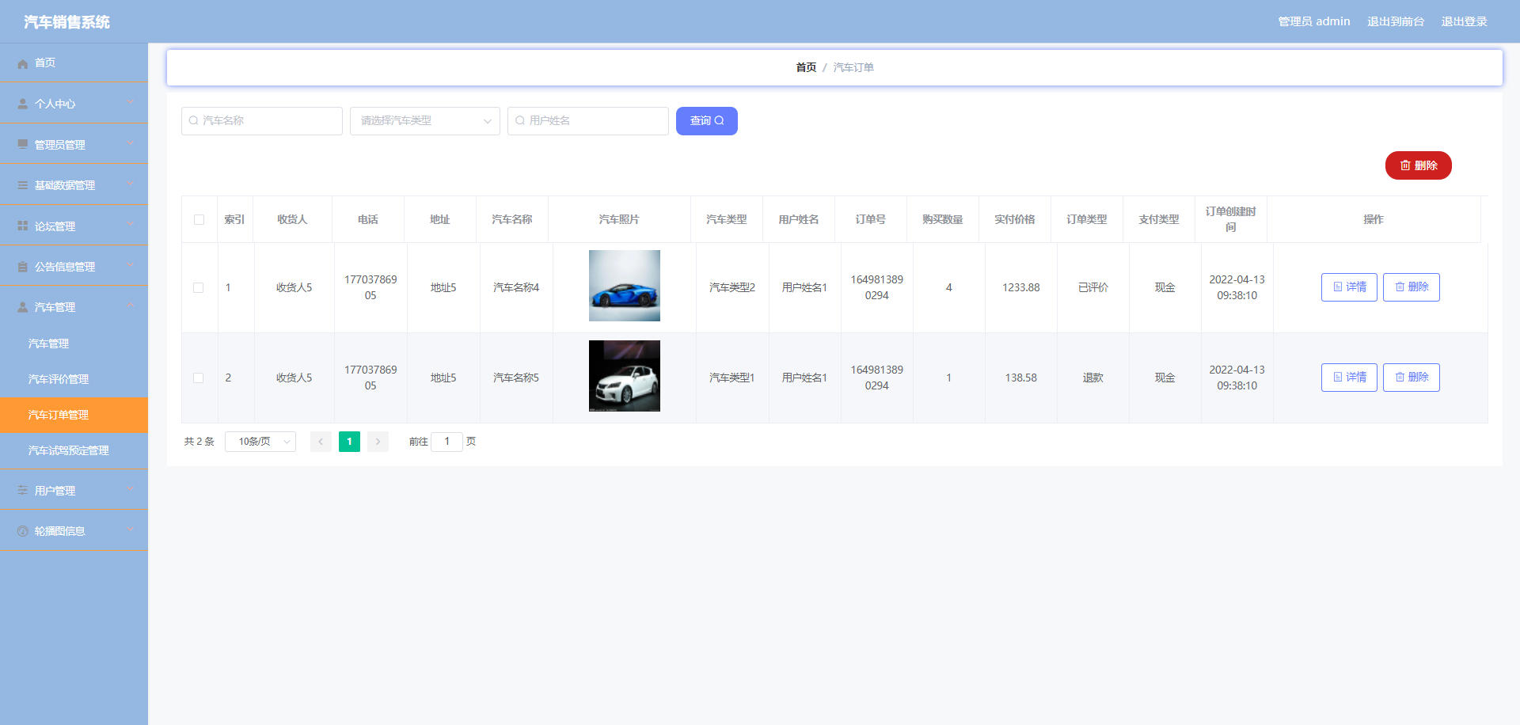
Task: Check the checkbox for order row 1
Action: [x=199, y=287]
